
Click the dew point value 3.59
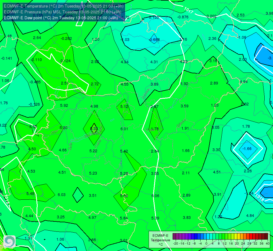184,106
